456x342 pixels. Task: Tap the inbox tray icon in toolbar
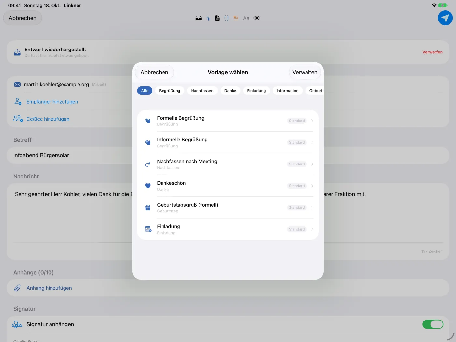click(x=198, y=18)
